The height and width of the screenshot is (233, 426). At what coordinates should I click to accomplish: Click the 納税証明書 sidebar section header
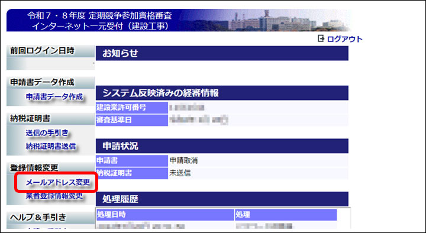(x=50, y=119)
